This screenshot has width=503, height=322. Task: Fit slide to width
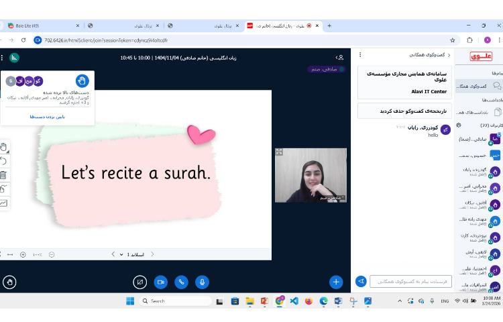[10, 255]
